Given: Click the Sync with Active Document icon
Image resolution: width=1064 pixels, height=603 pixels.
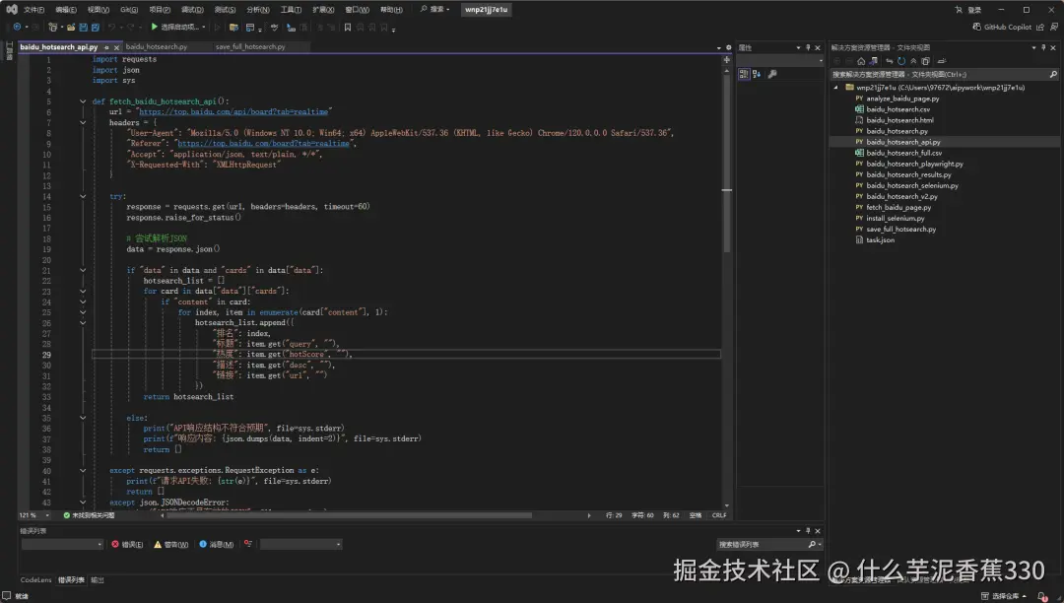Looking at the screenshot, I should coord(889,61).
